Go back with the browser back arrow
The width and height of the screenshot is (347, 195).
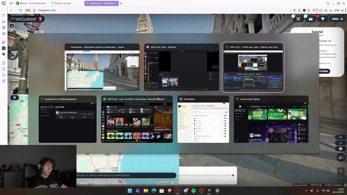[x=11, y=10]
